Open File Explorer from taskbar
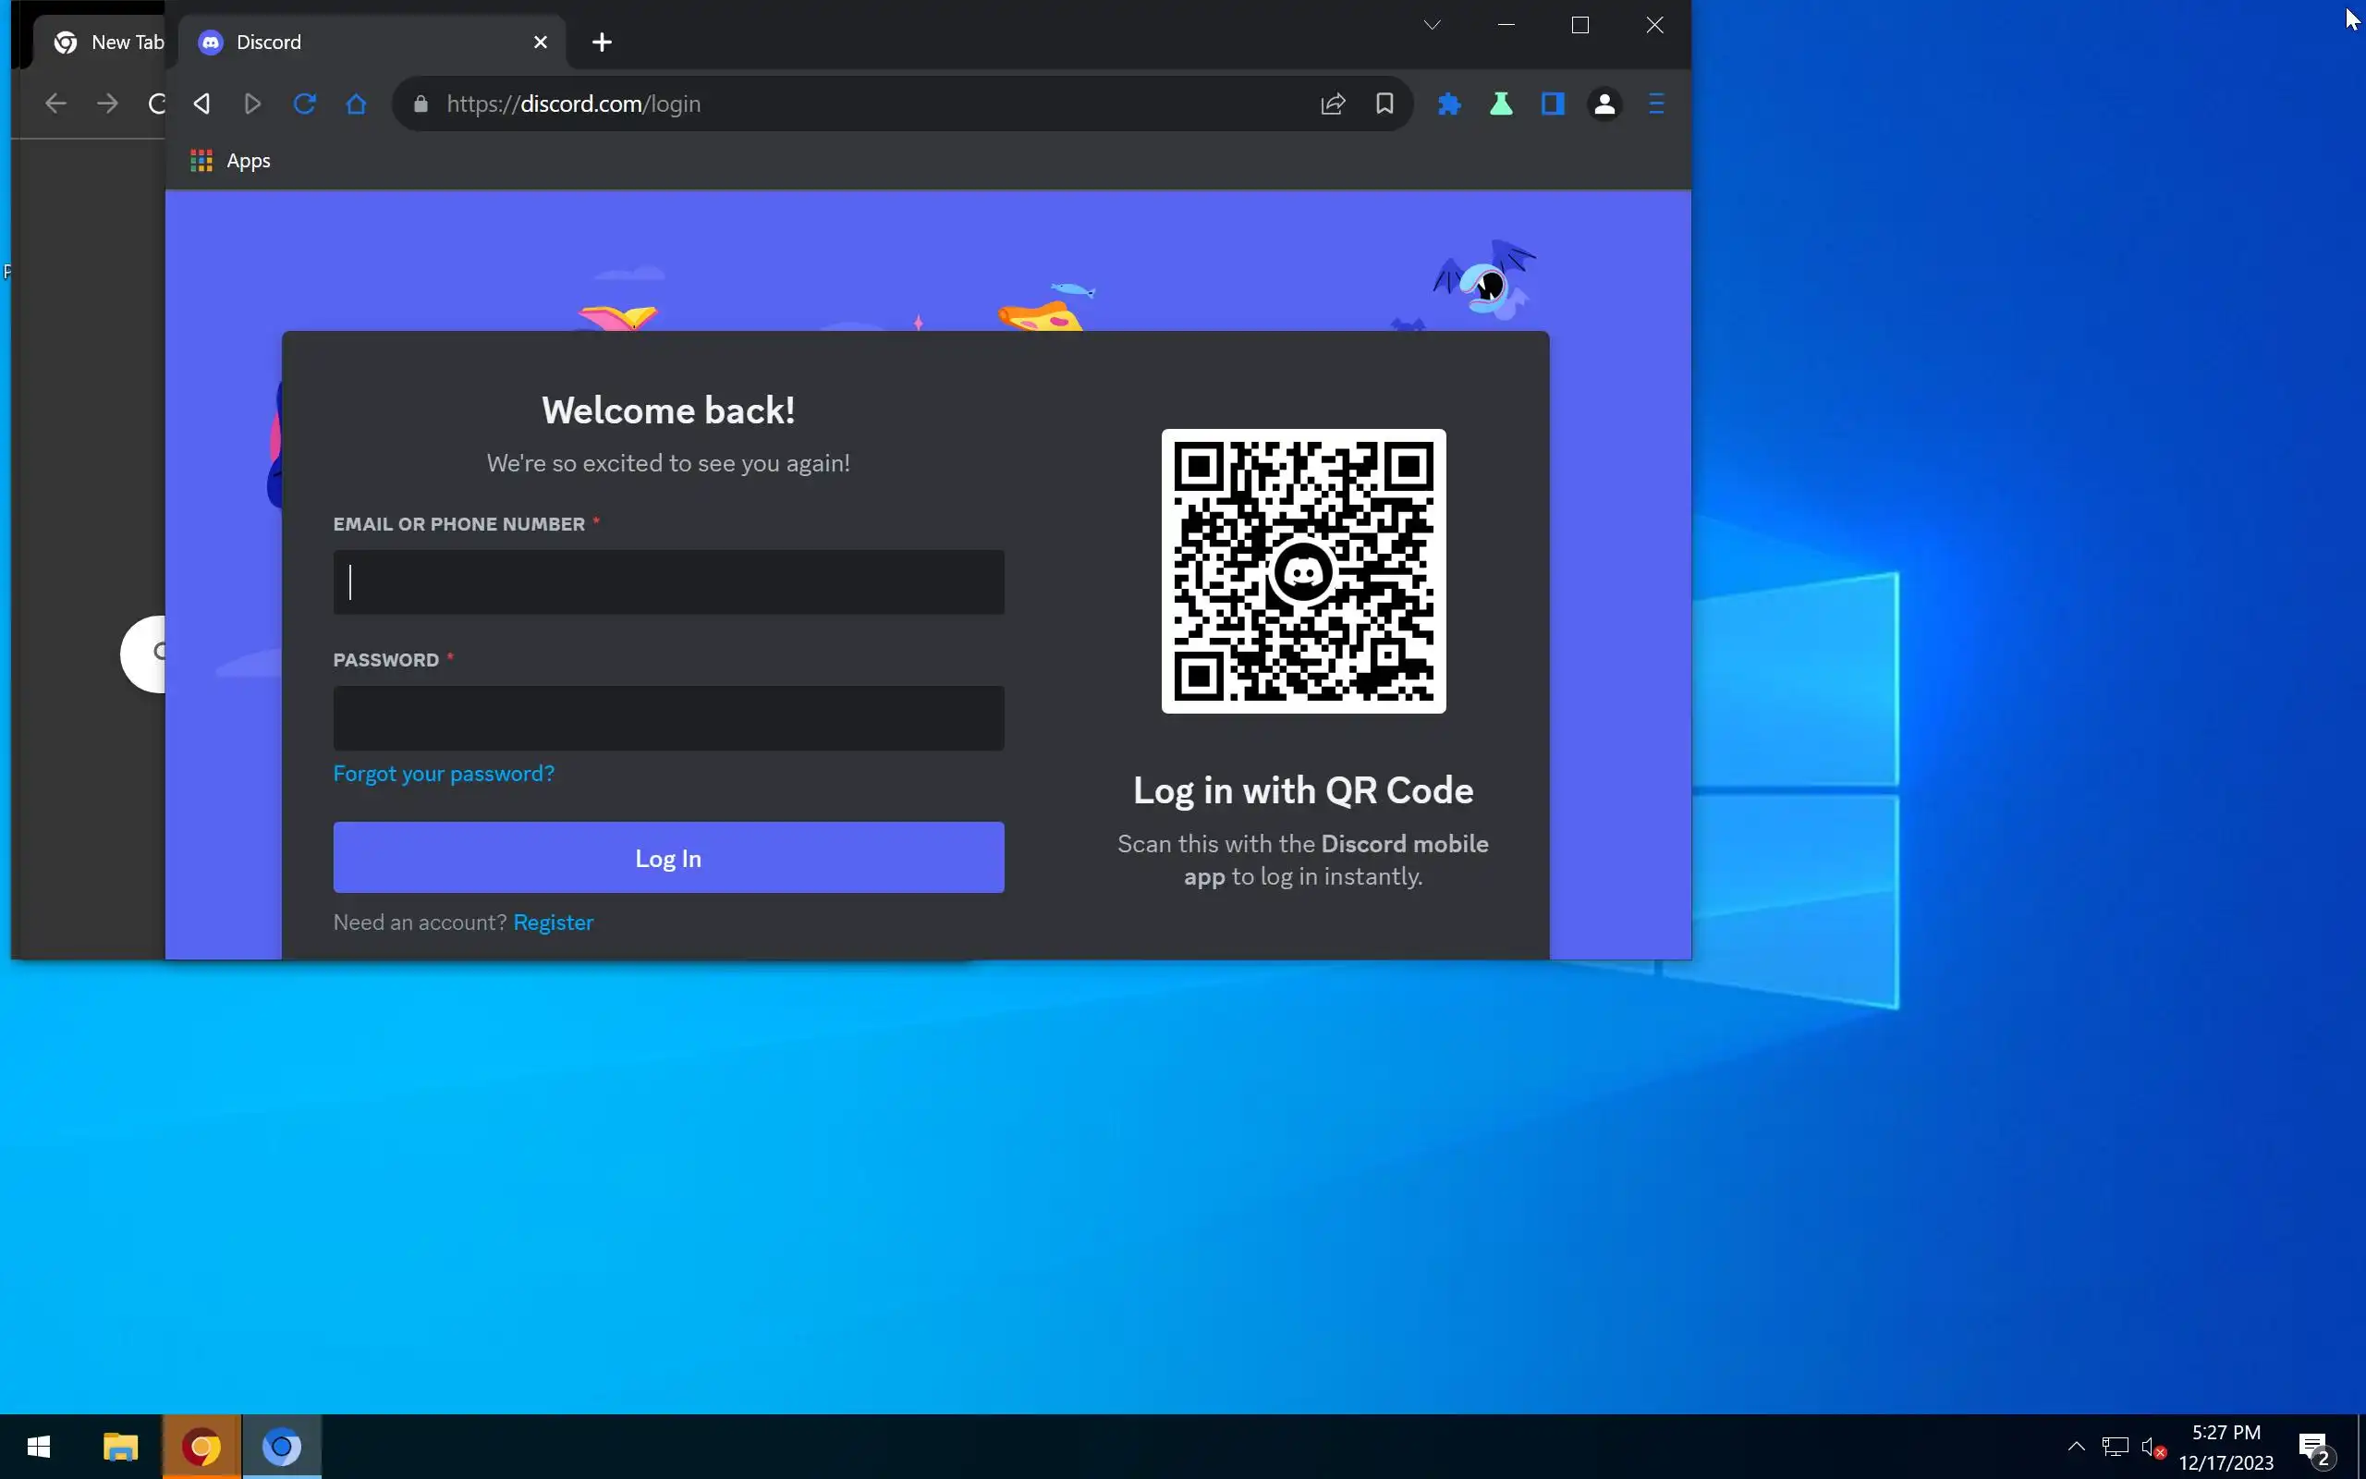The image size is (2366, 1479). pyautogui.click(x=120, y=1446)
